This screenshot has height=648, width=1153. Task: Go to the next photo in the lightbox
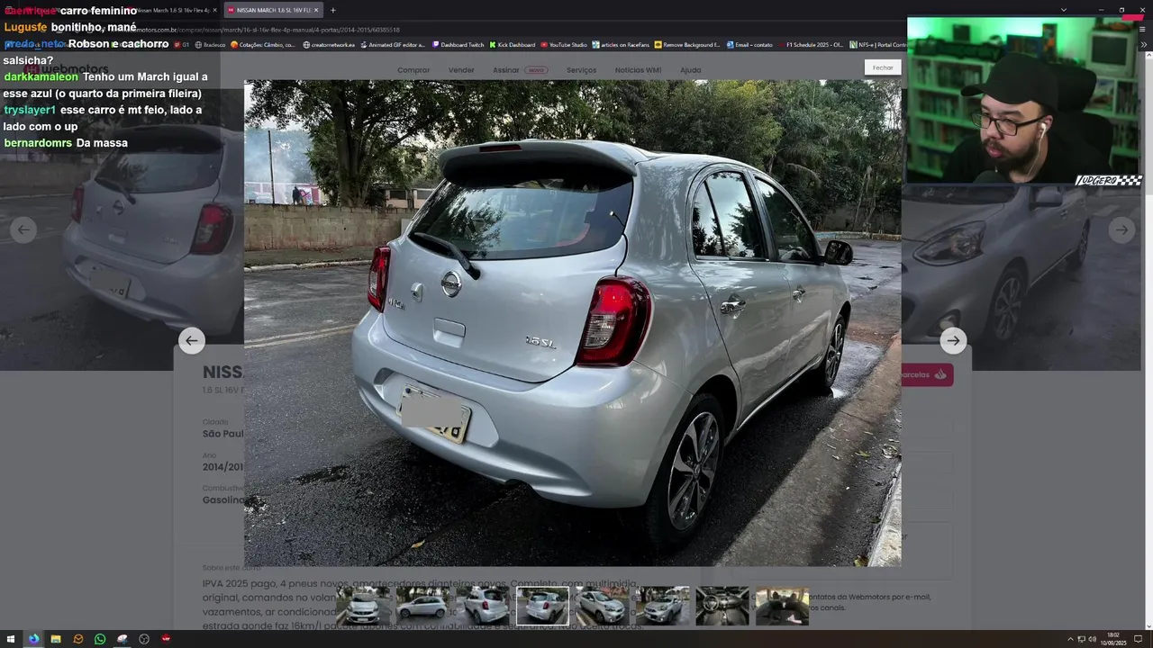click(x=953, y=340)
